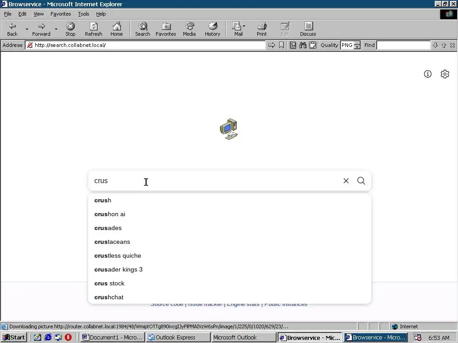Select the 'crushon ai' suggestion
Image resolution: width=458 pixels, height=343 pixels.
pyautogui.click(x=229, y=214)
